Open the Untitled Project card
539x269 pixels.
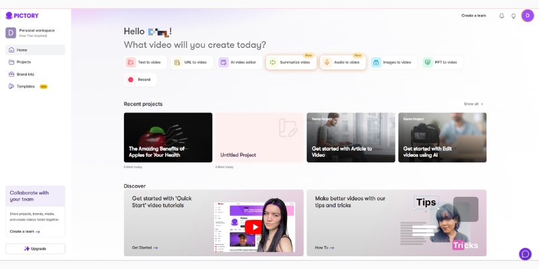259,137
